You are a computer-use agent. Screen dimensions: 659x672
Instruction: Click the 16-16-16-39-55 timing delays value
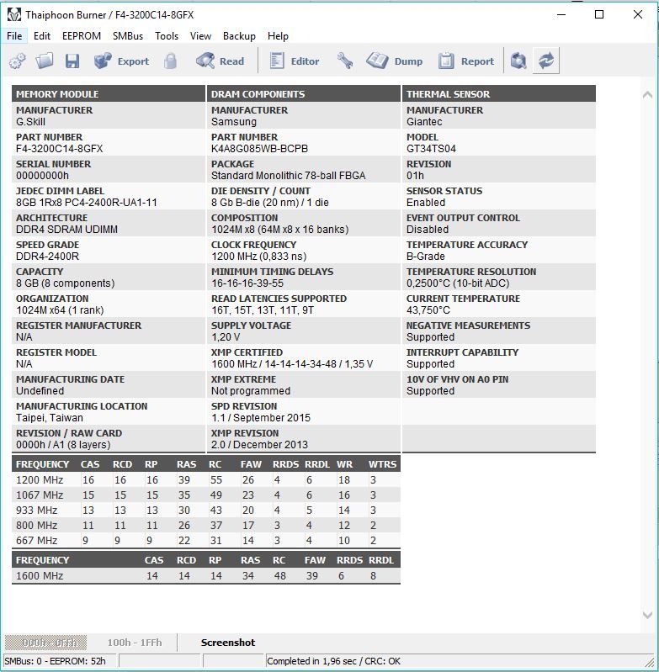(247, 283)
